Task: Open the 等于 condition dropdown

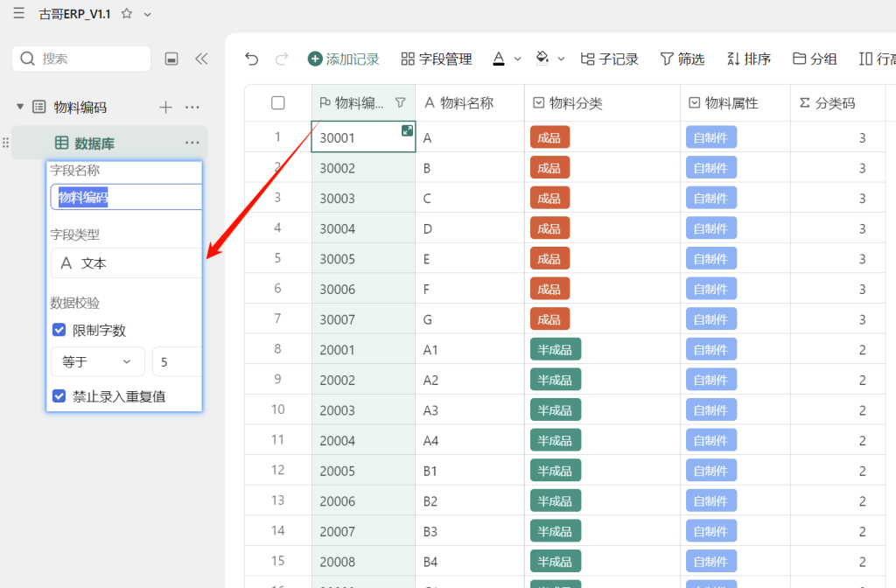Action: (x=98, y=361)
